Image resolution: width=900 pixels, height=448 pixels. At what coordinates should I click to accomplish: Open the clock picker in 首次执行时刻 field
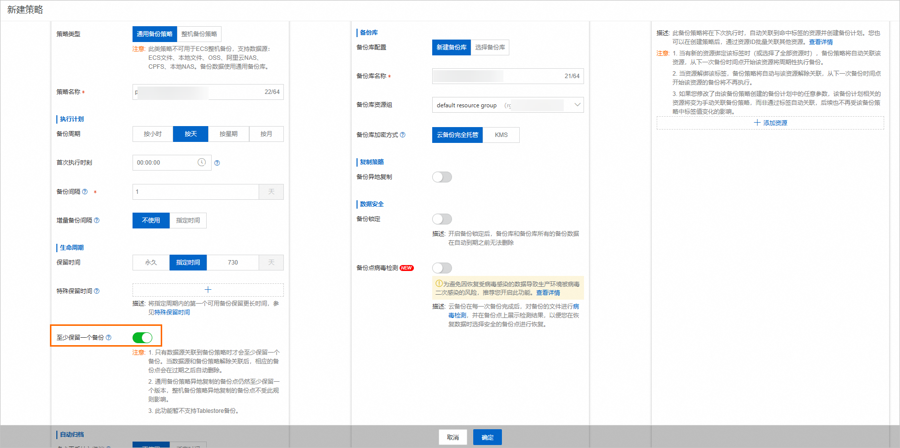pos(202,162)
